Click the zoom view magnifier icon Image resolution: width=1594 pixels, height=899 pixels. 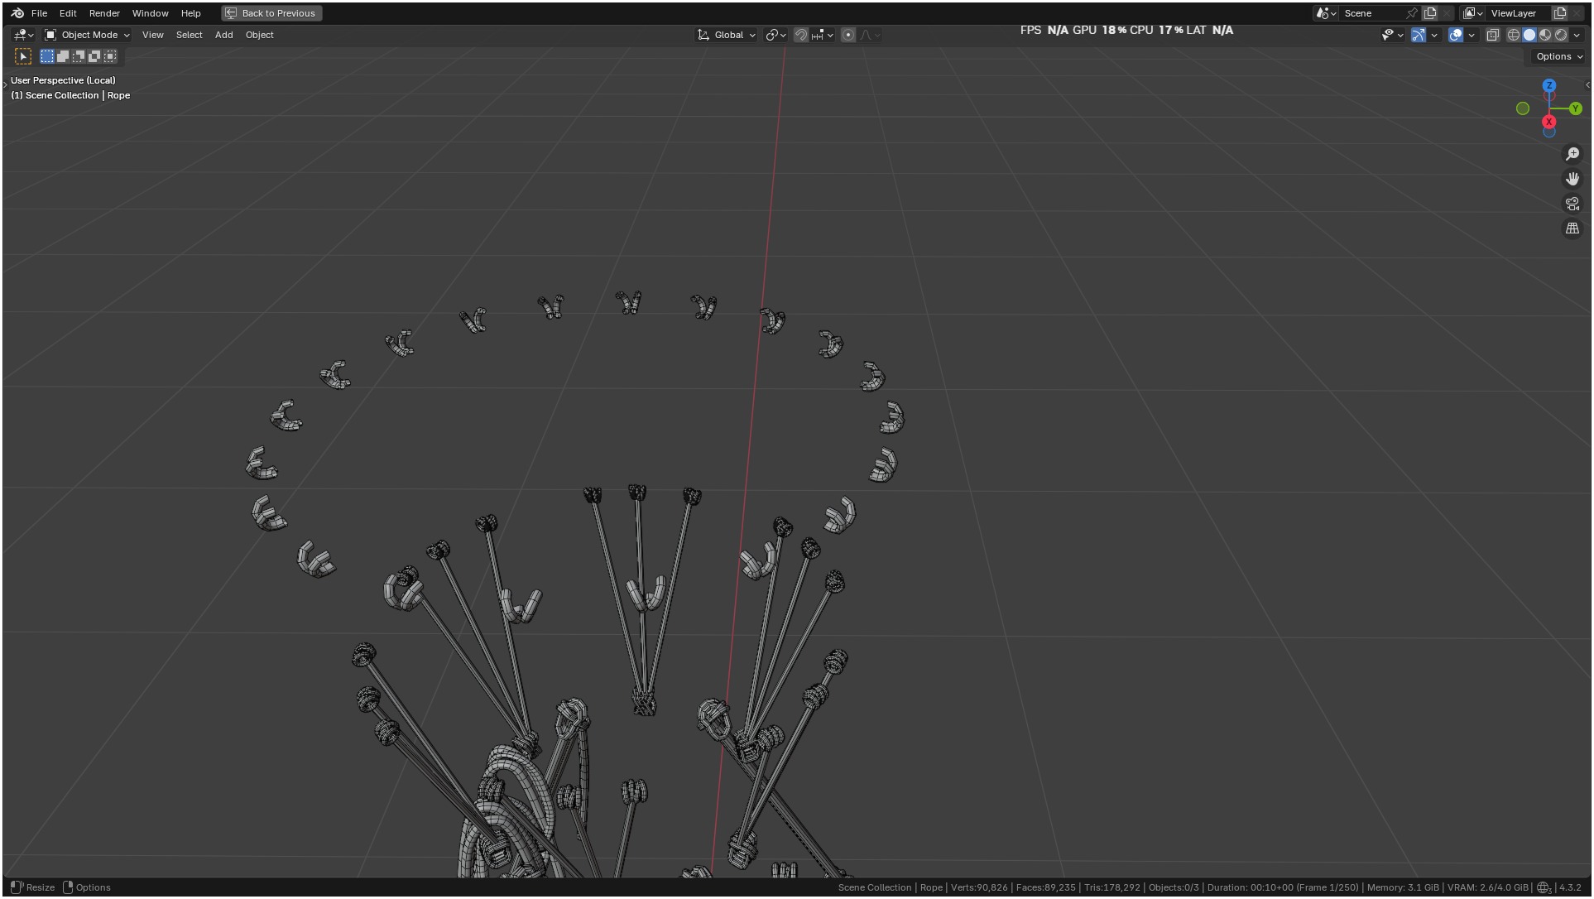click(x=1572, y=154)
